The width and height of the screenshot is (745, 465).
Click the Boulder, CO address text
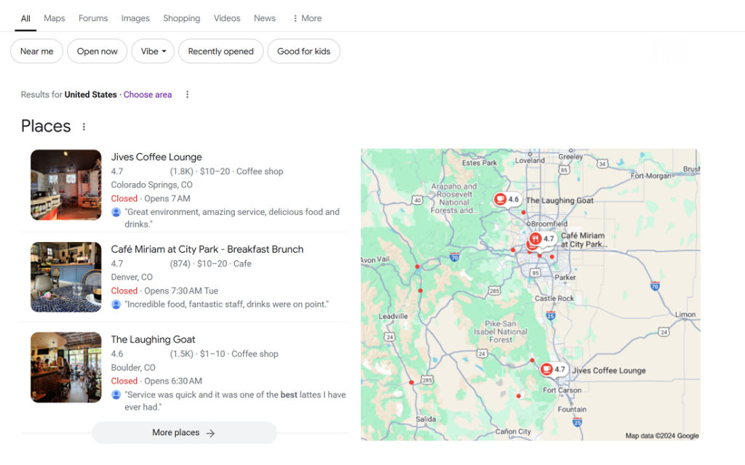133,367
